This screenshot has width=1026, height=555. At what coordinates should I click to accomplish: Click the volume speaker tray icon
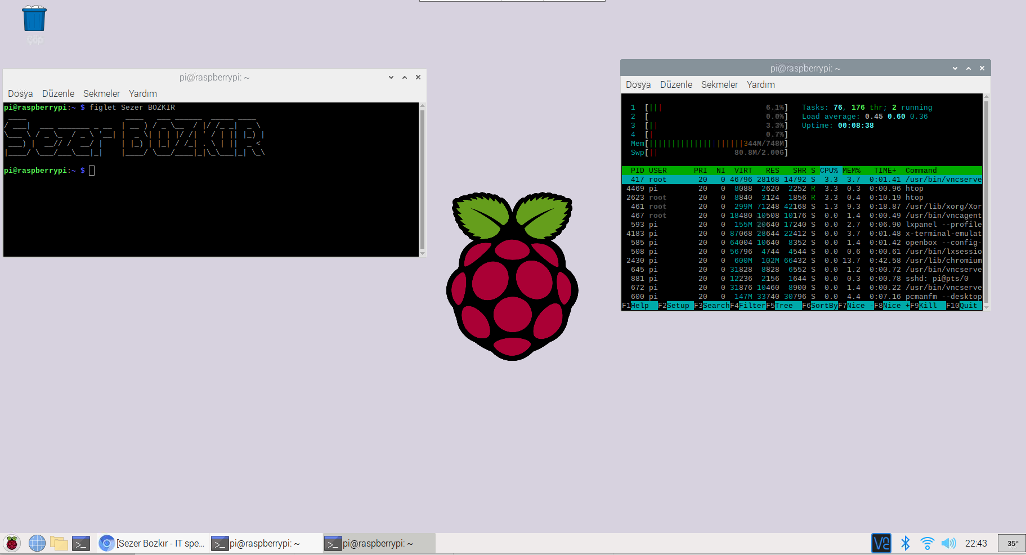[x=949, y=543]
